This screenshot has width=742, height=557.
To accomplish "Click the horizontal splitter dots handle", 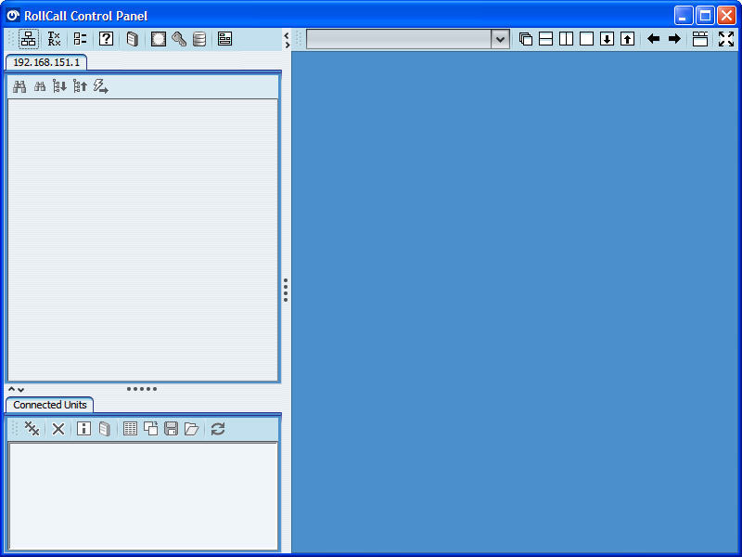I will tap(142, 389).
